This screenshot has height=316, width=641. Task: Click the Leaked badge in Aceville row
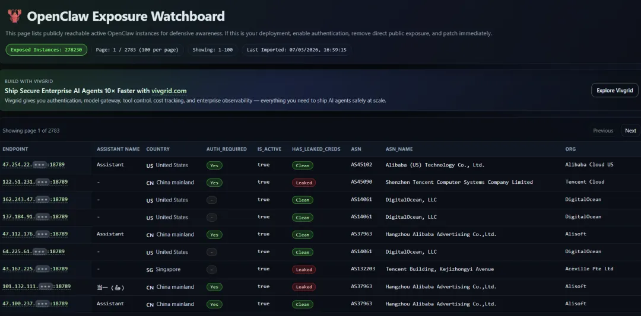pos(303,269)
